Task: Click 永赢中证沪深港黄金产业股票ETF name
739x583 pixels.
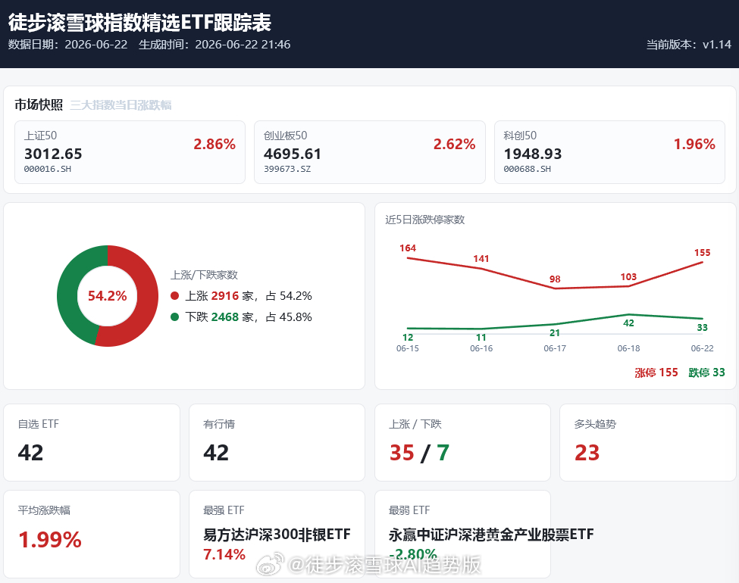Action: [x=491, y=535]
